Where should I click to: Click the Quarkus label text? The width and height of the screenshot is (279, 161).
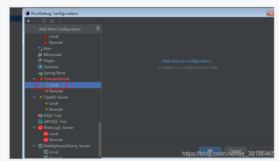click(51, 67)
